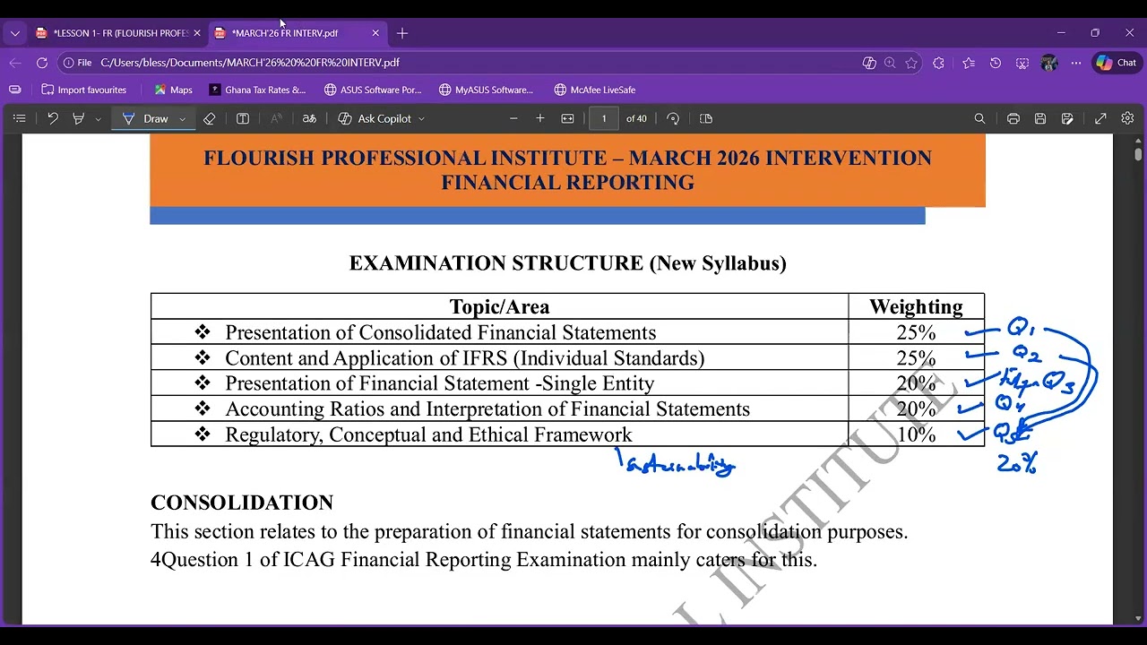Click the Add text tool icon

(x=243, y=118)
